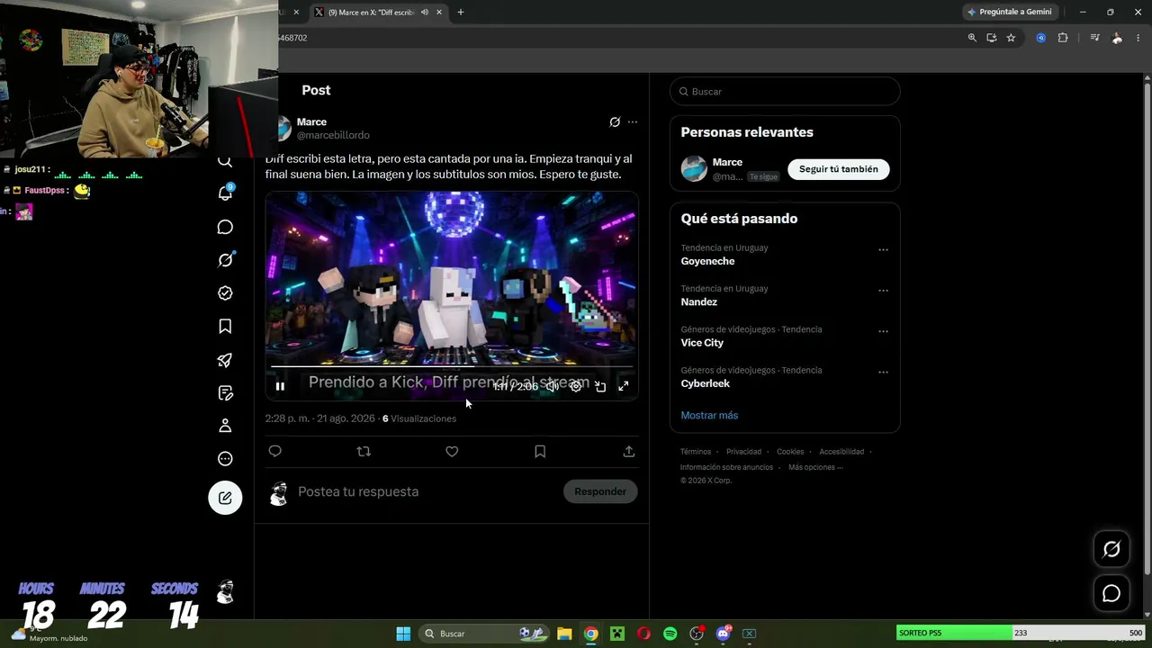
Task: Click the Responder button
Action: tap(600, 491)
